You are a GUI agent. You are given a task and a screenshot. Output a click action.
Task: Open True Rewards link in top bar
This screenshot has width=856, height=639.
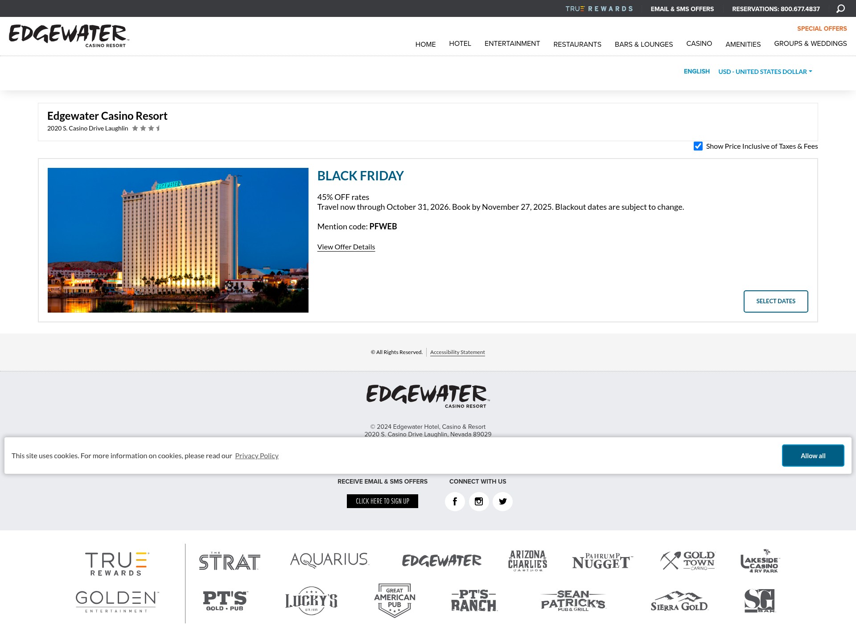click(x=599, y=9)
